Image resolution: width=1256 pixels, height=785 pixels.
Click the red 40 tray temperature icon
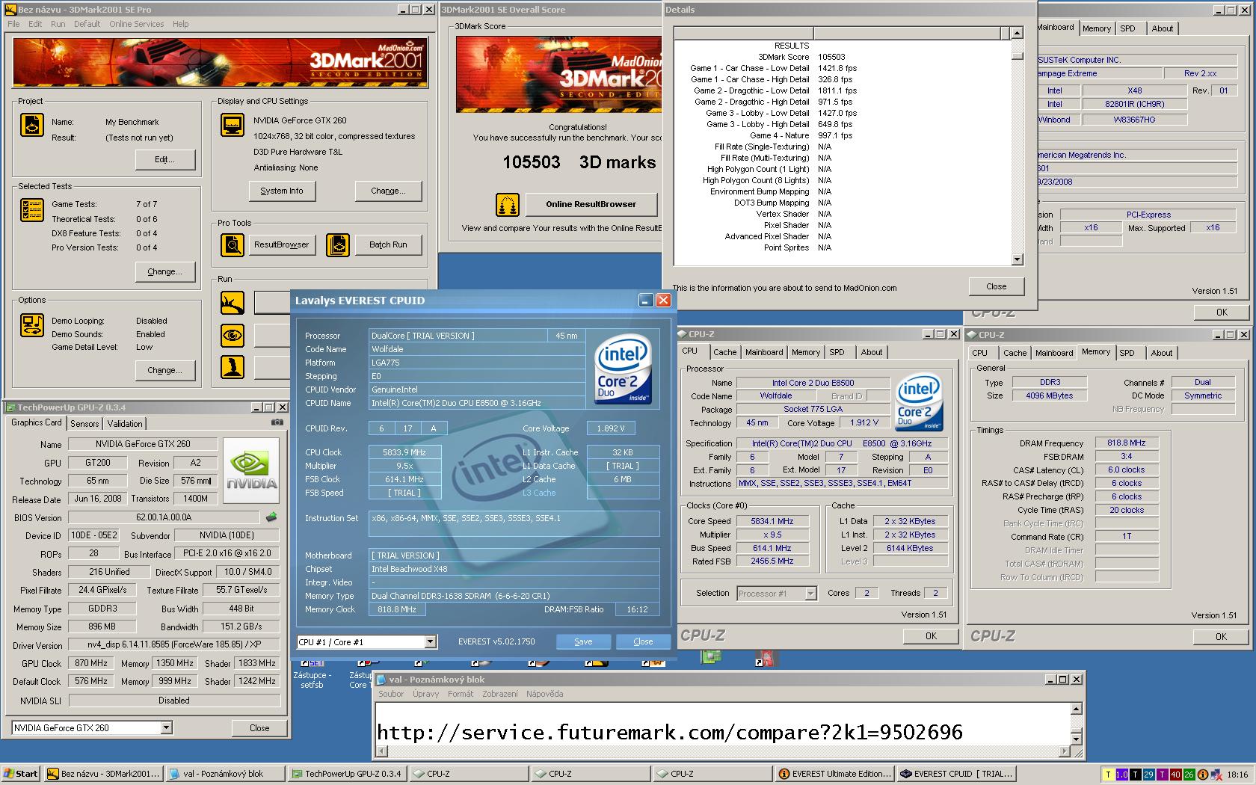coord(1175,775)
